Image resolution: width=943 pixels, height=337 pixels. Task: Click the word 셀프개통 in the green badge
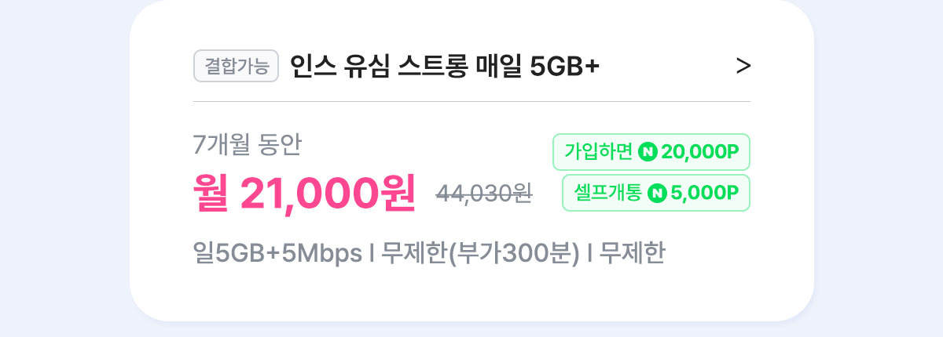click(x=608, y=193)
